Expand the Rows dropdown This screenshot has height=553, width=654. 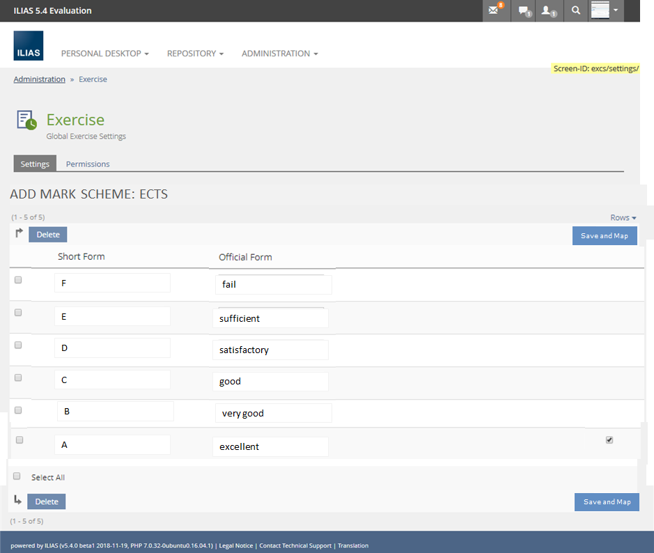pyautogui.click(x=623, y=218)
